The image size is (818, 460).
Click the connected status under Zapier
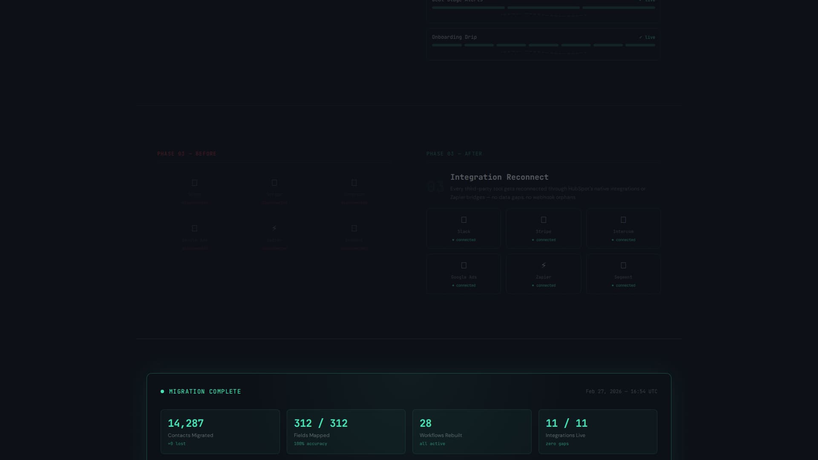pyautogui.click(x=544, y=286)
